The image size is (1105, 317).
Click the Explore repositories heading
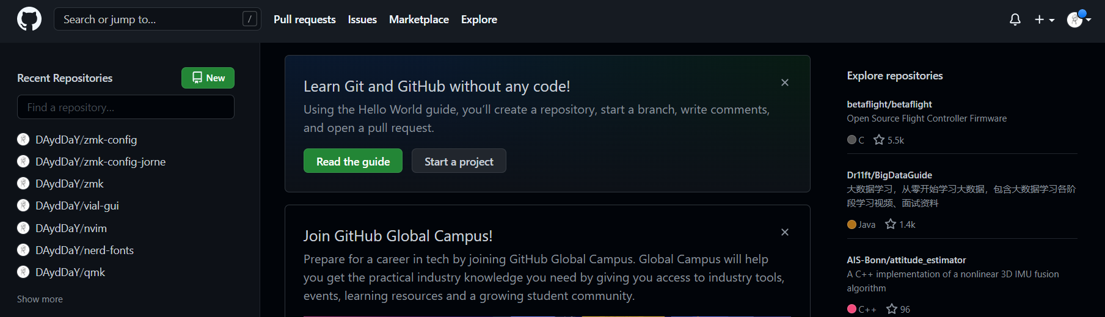click(x=895, y=76)
